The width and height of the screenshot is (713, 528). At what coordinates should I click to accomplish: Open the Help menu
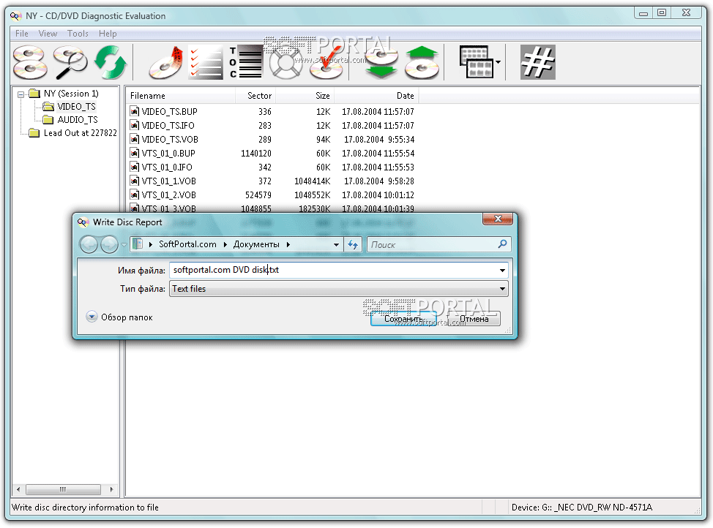click(x=108, y=34)
